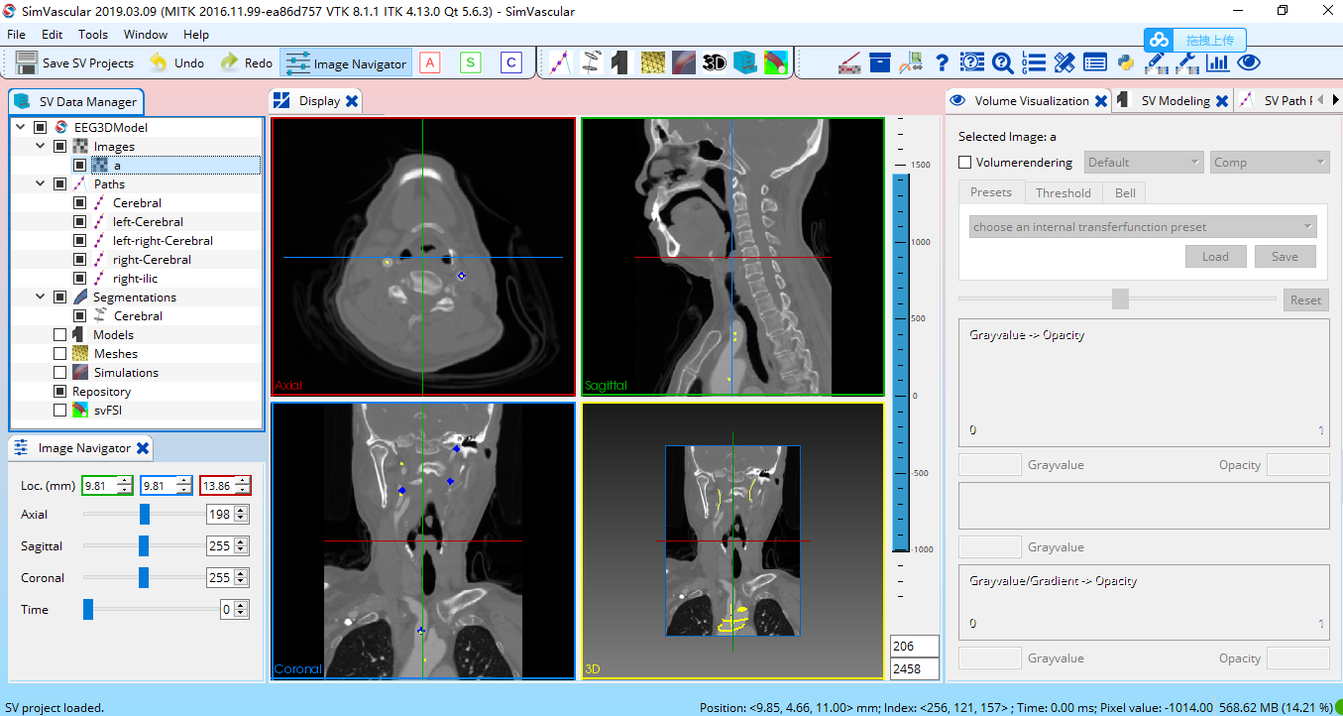The width and height of the screenshot is (1343, 716).
Task: Click the question mark help icon
Action: pos(942,62)
